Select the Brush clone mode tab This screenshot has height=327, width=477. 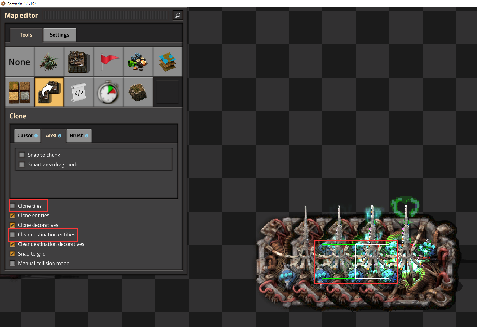[x=79, y=136]
